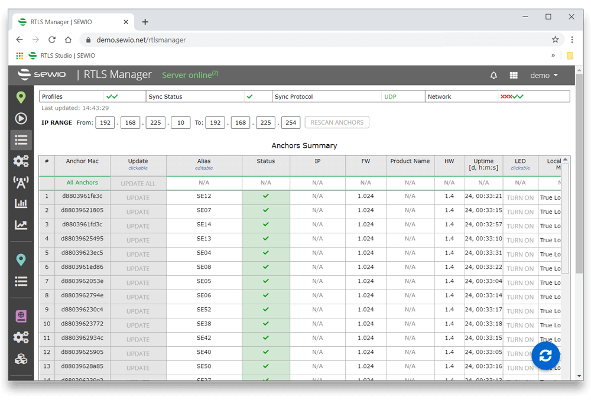Screen dimensions: 591x400
Task: Select the RTLS Manager list icon
Action: click(x=21, y=140)
